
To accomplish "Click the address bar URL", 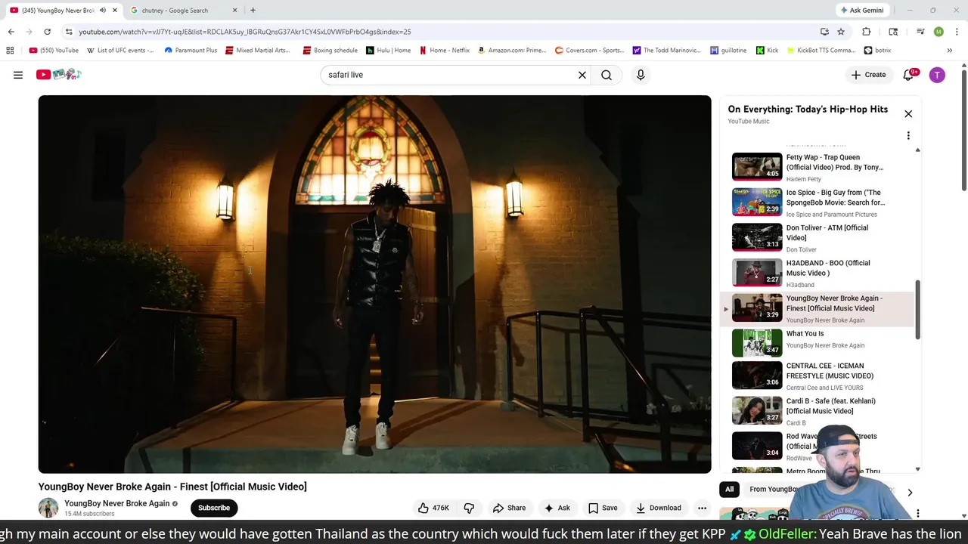I will [x=245, y=32].
